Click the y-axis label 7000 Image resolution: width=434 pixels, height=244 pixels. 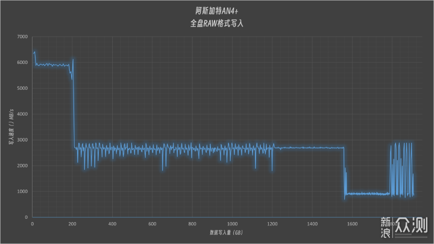22,37
